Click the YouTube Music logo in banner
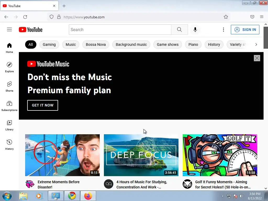Screen dimensions: 268x201 click(x=48, y=64)
